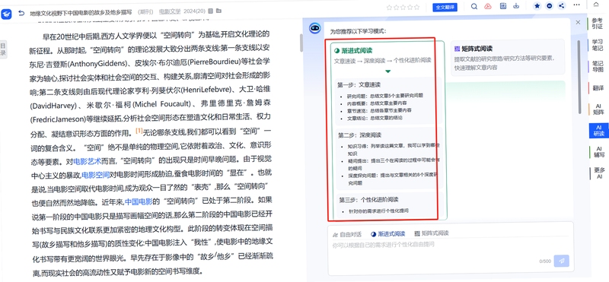Switch to 渐进式阅读 mode above input
This screenshot has height=282, width=609.
[388, 234]
